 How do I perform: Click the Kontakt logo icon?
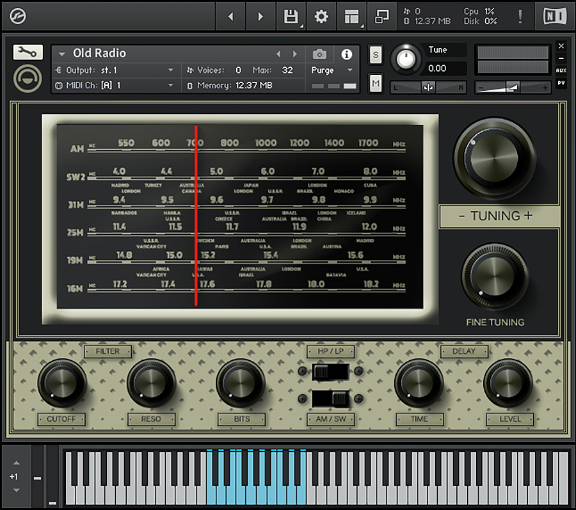click(17, 16)
